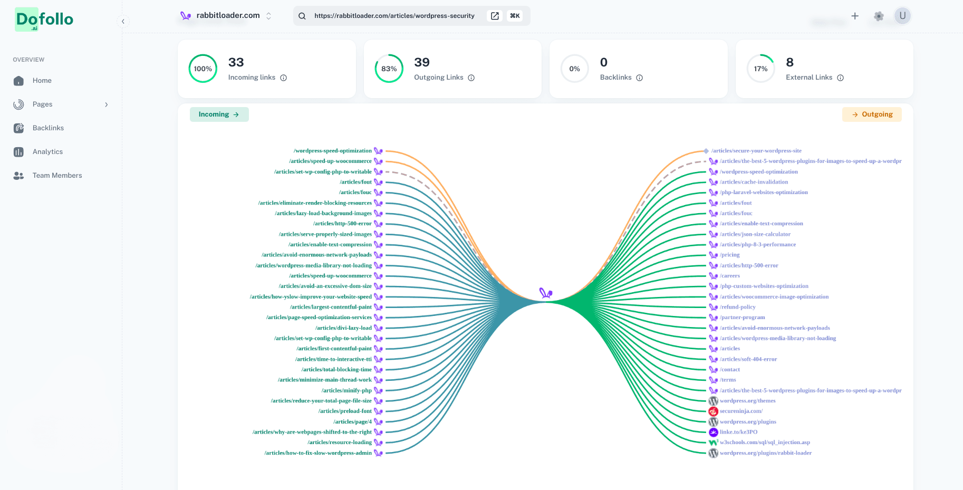
Task: Open external link w3schools.com/sql/sql_injection.asp
Action: (x=765, y=443)
